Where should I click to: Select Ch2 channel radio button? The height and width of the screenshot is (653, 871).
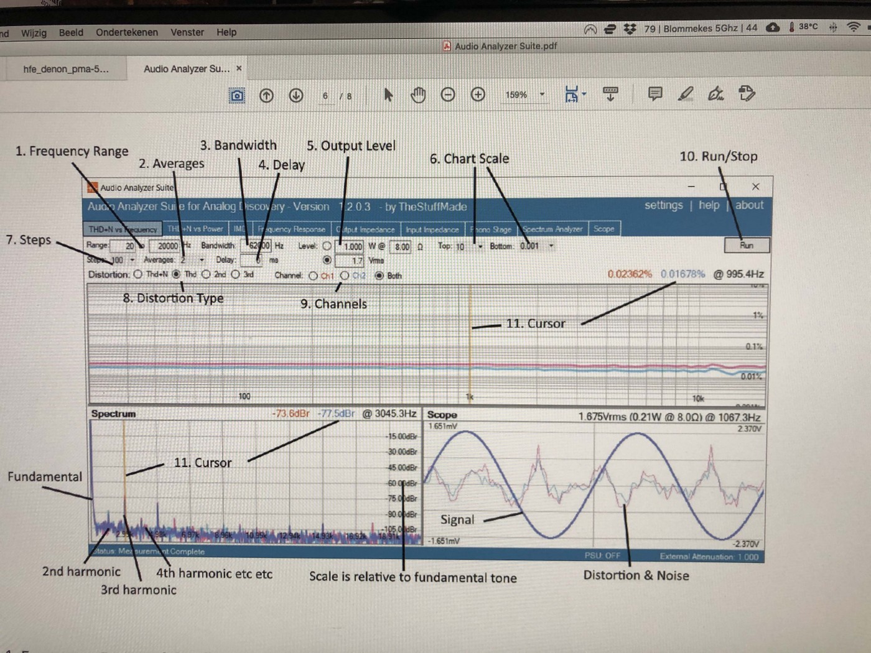[345, 276]
